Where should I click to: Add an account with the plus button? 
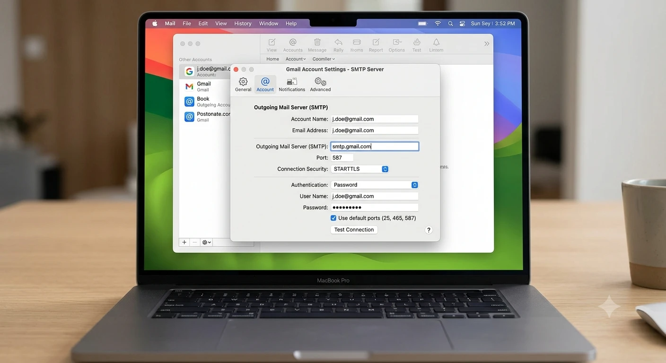tap(184, 242)
